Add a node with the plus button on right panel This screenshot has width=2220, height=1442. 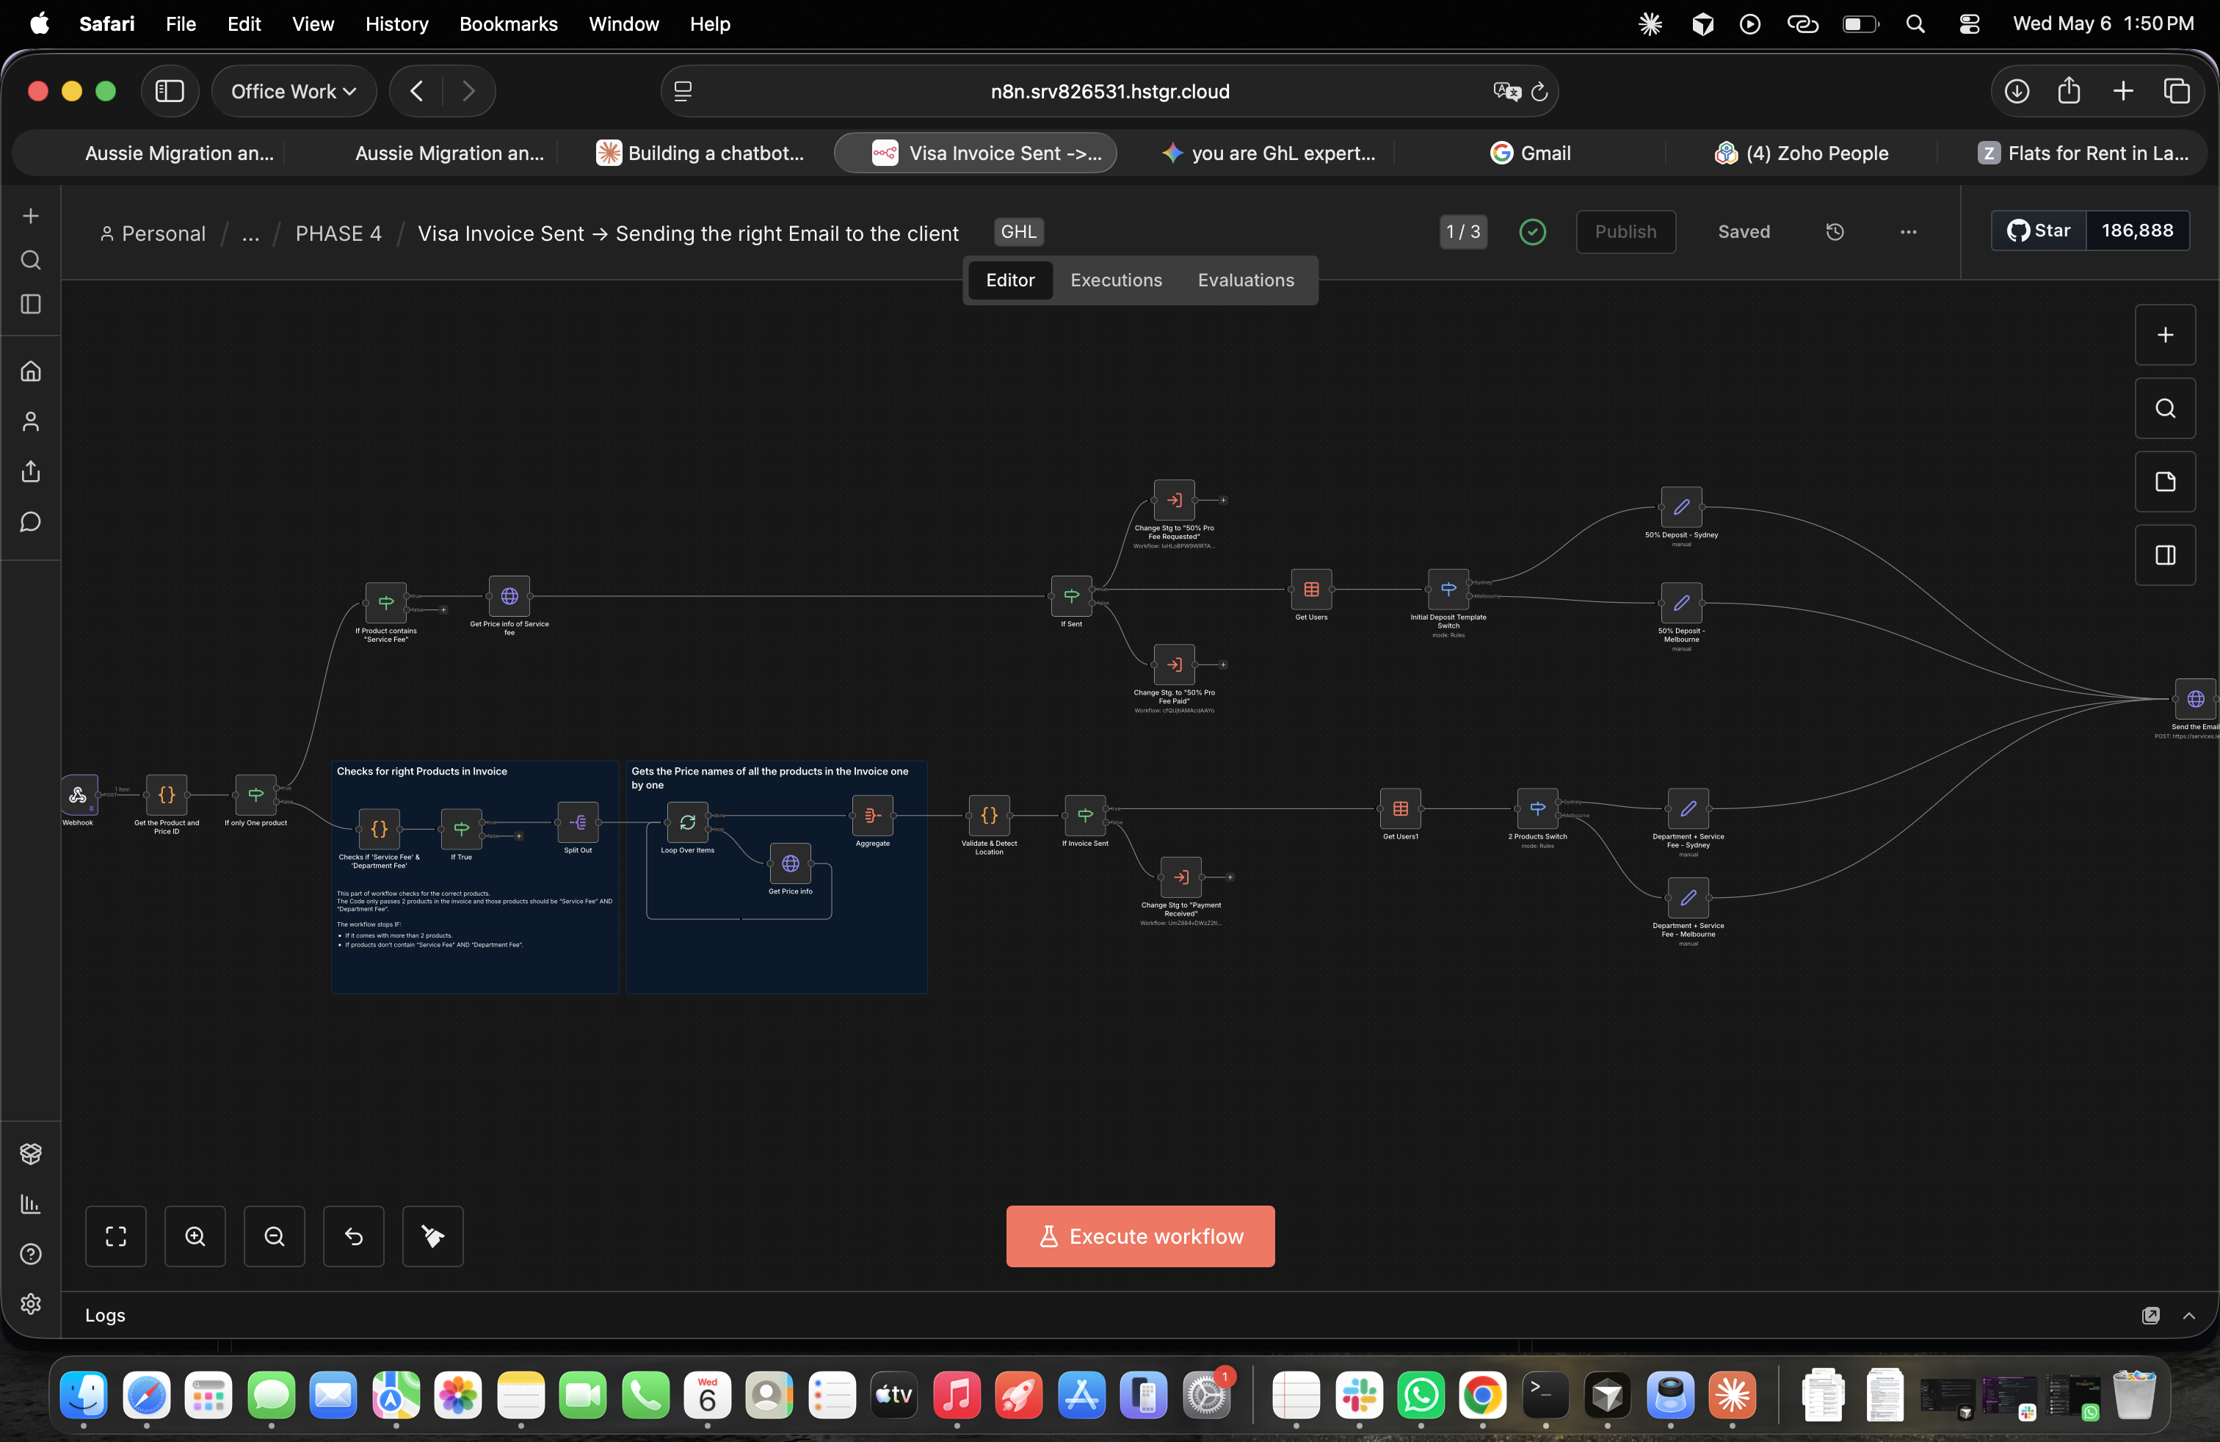[x=2165, y=335]
